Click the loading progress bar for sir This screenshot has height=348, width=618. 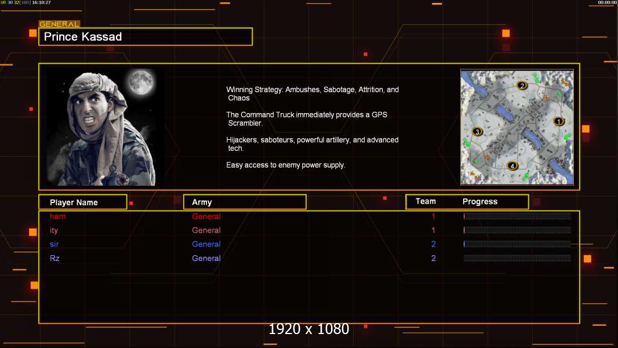517,244
